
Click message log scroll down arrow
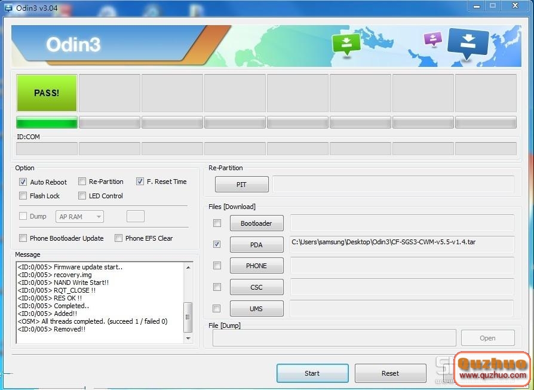(x=188, y=338)
